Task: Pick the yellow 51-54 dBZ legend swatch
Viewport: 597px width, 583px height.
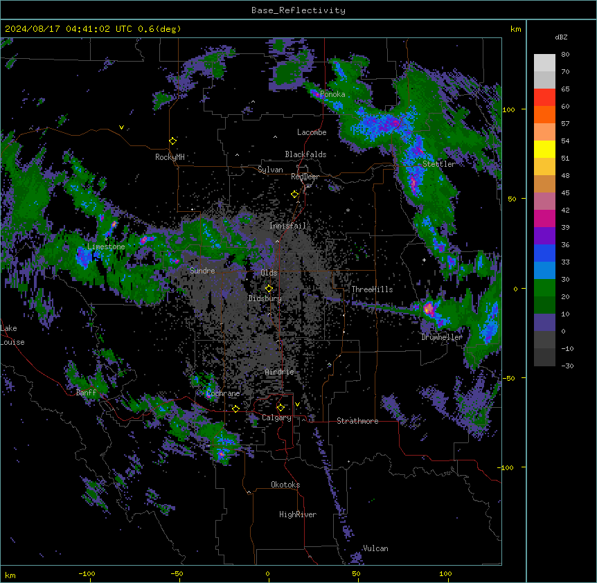Action: point(544,149)
